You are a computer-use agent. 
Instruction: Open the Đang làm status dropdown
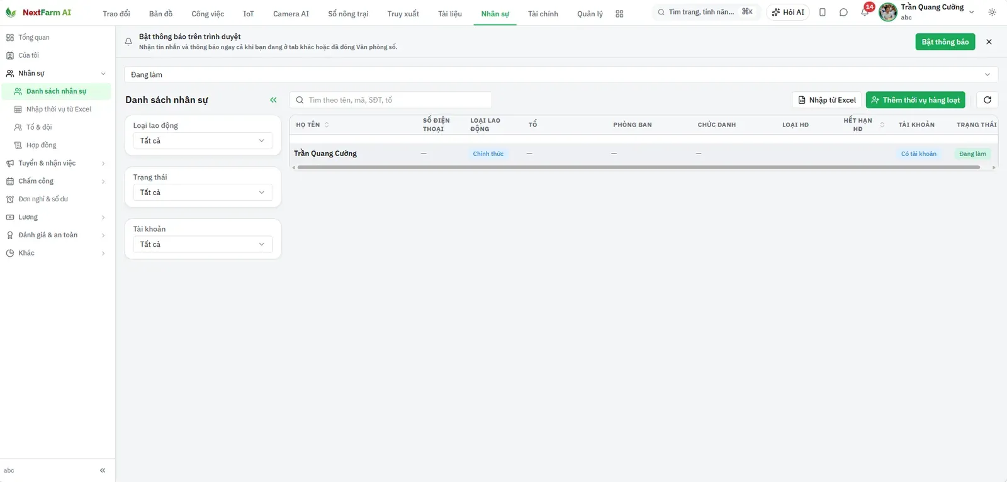[x=561, y=75]
